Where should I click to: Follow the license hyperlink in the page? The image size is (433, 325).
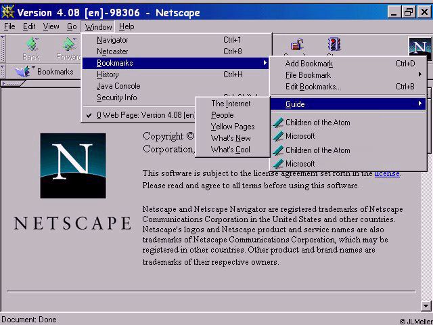coord(387,173)
